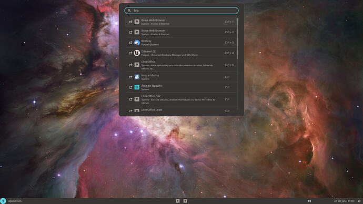Select the 'LibreOffice Calc' result title
Screen dimensions: 363x204
coord(151,96)
